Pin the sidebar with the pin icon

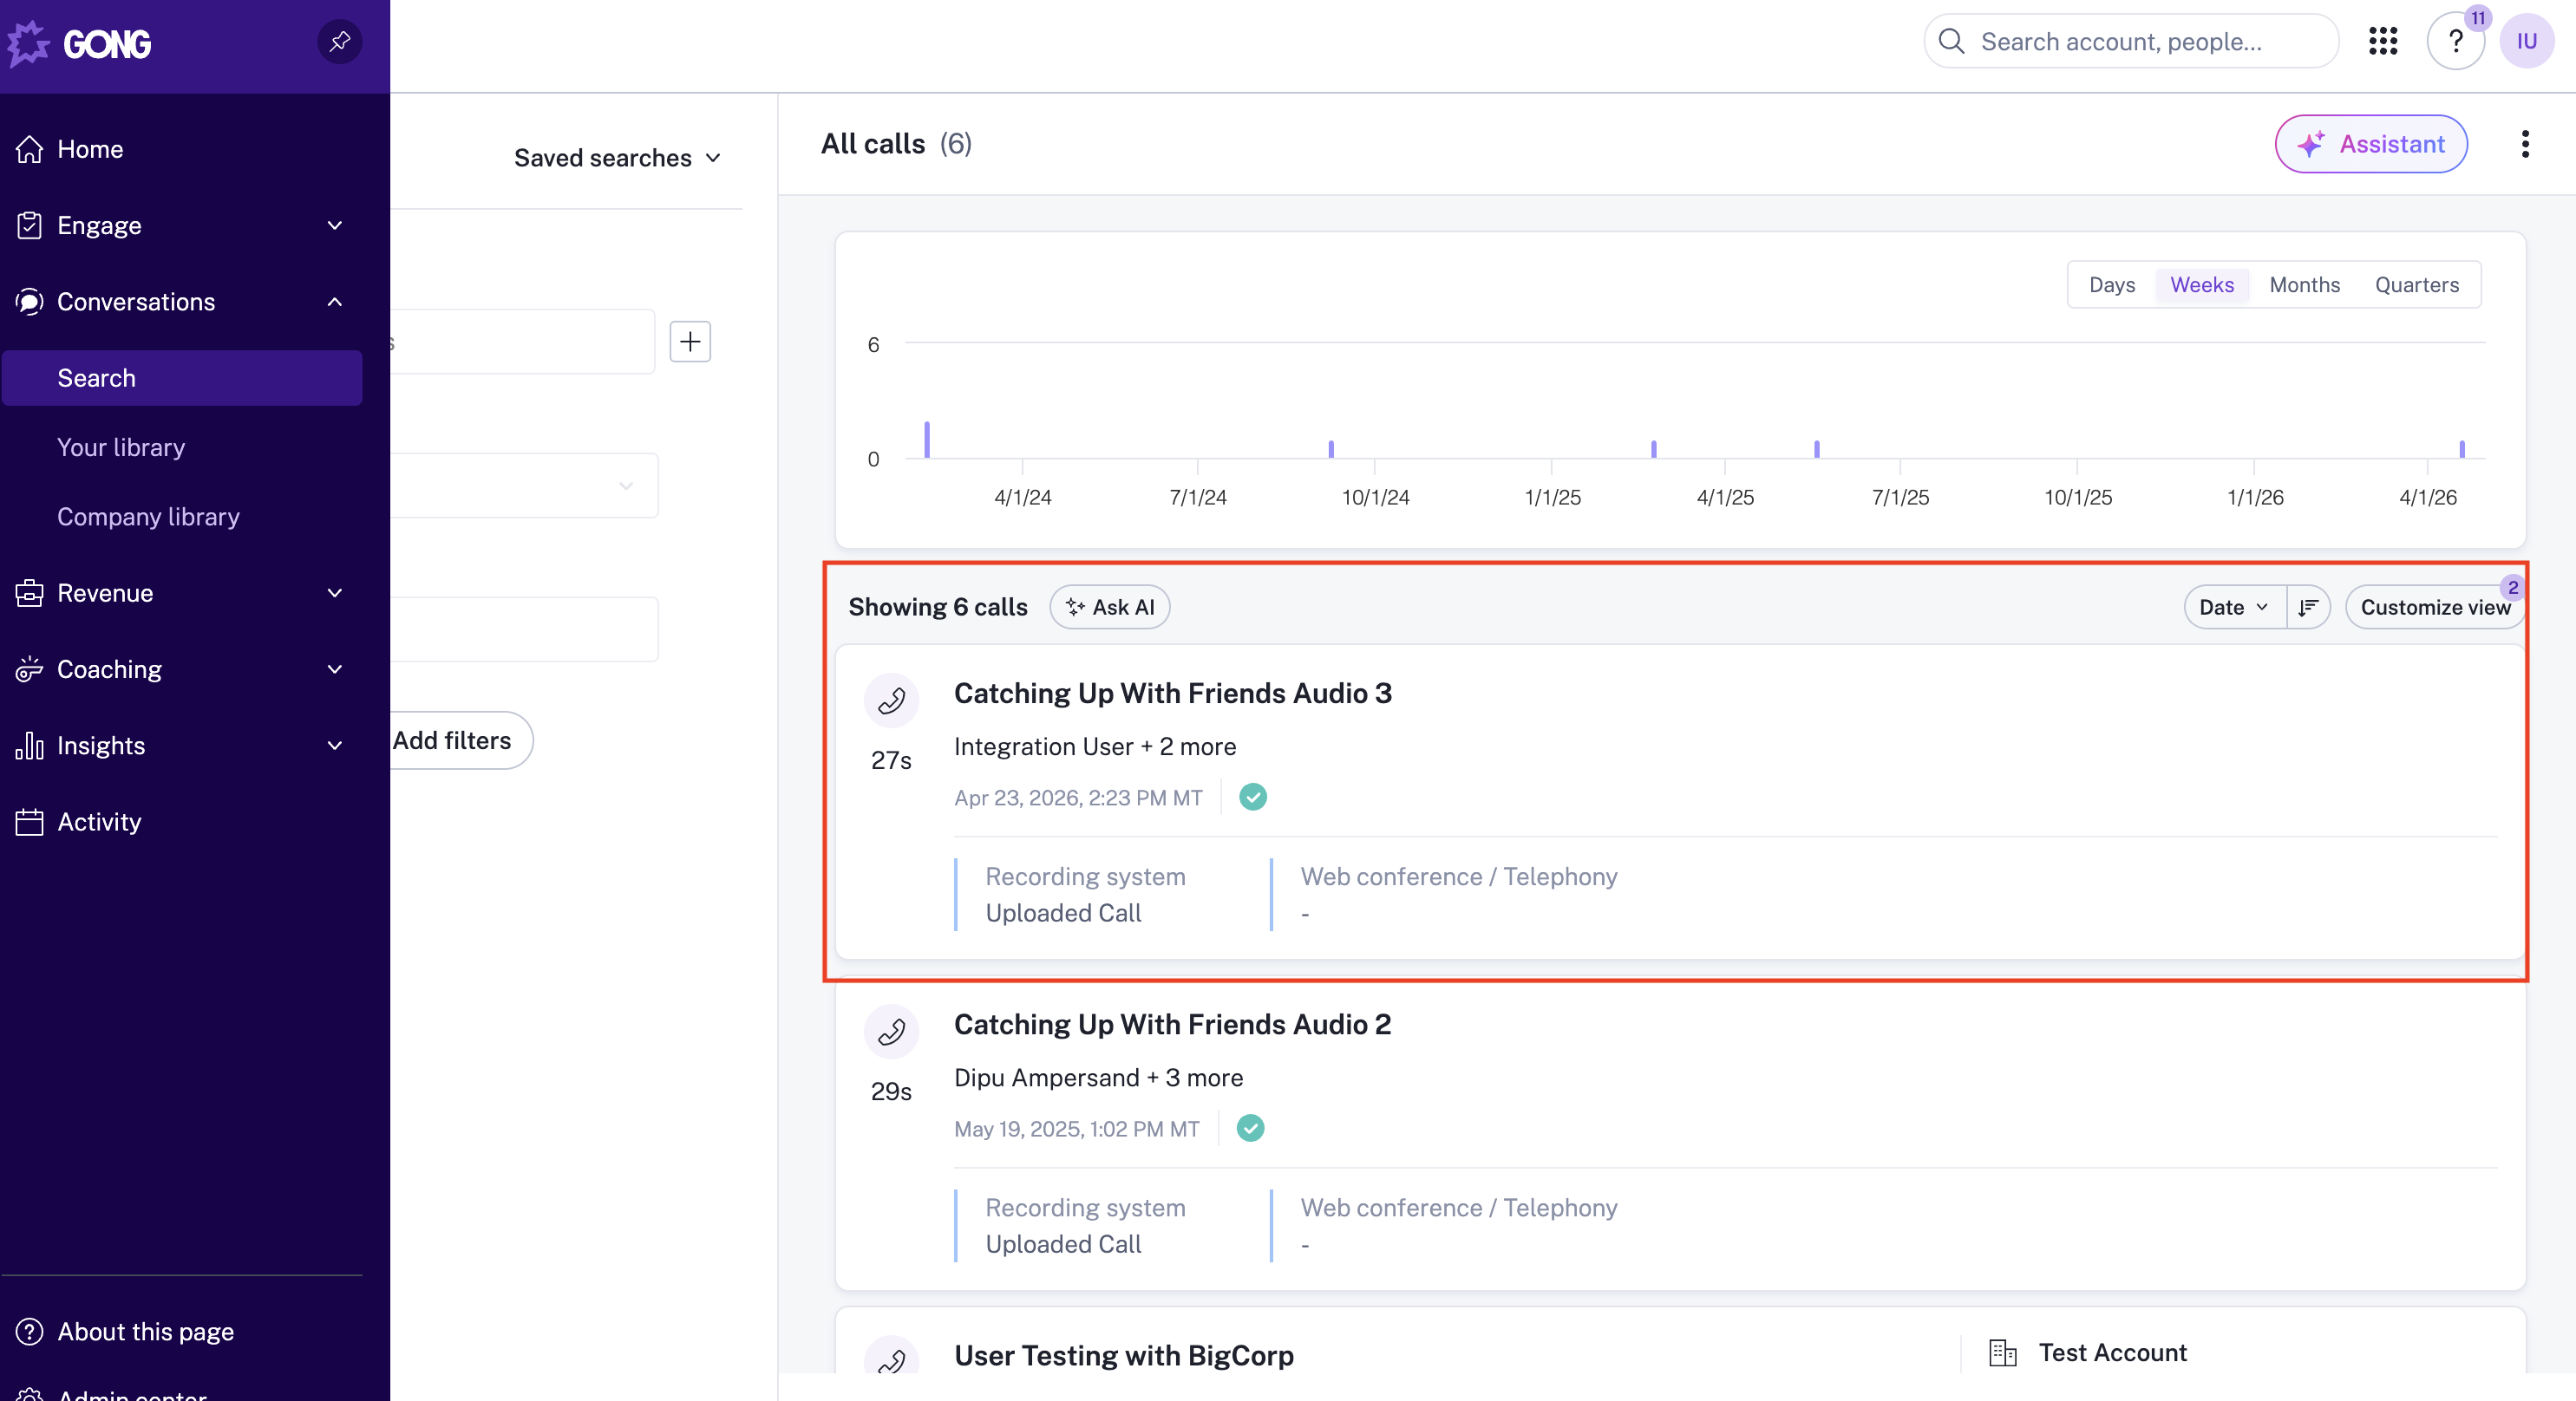click(x=340, y=42)
